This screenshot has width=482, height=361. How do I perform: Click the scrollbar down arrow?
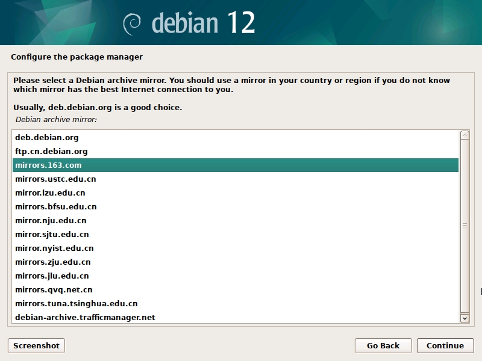465,317
